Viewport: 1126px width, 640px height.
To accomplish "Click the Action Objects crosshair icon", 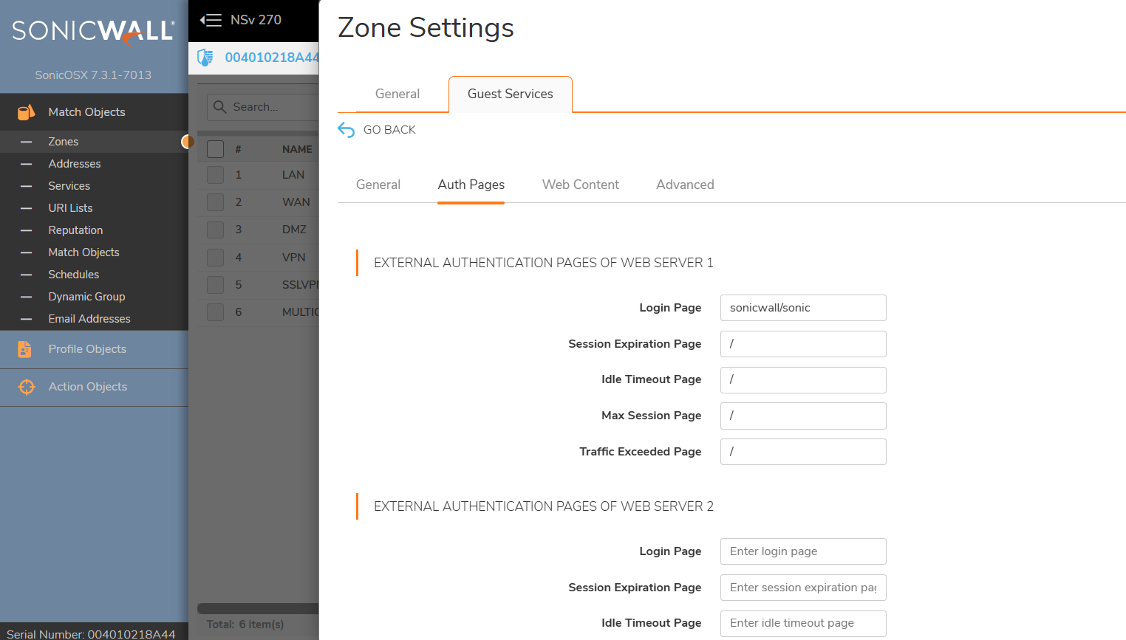I will click(x=26, y=387).
